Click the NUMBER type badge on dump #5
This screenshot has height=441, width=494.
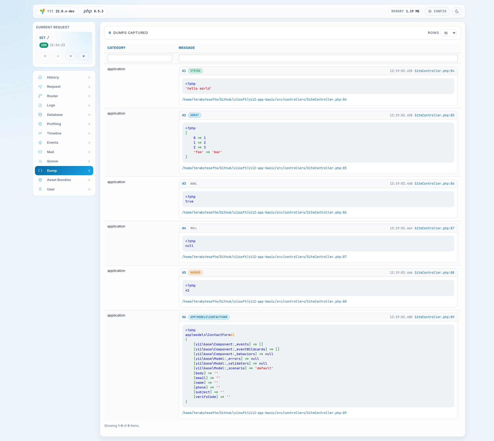coord(195,273)
